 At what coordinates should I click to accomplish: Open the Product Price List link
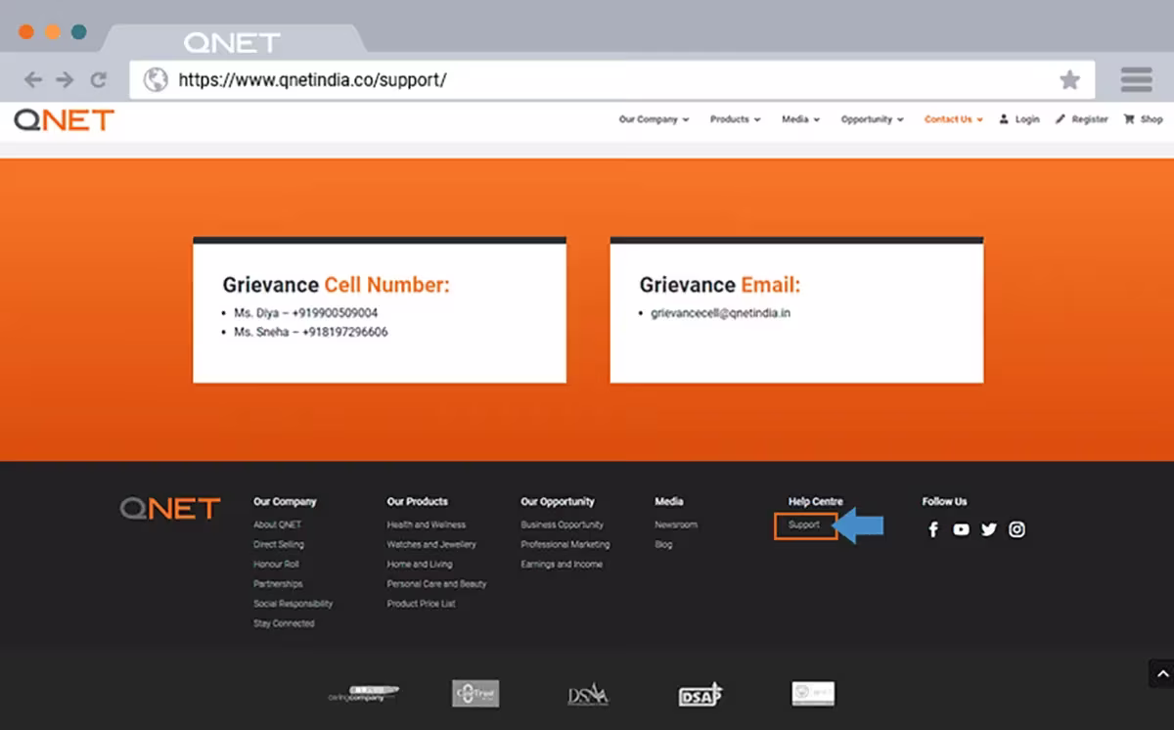point(422,604)
